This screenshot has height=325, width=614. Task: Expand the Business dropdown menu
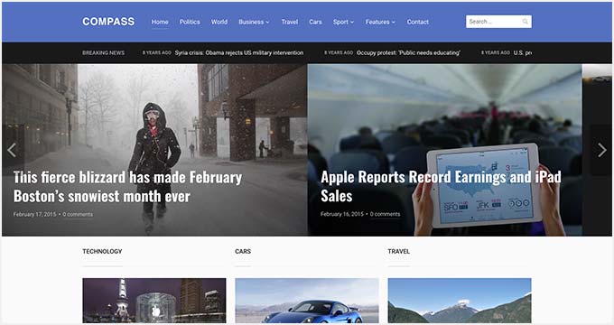point(254,22)
